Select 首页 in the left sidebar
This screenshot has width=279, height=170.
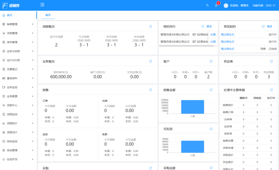pyautogui.click(x=10, y=15)
